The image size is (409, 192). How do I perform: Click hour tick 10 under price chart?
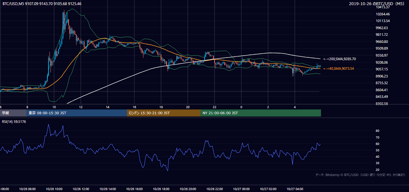click(x=54, y=107)
